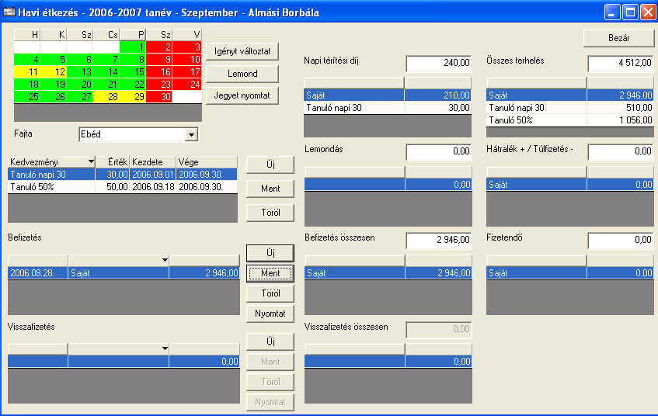Click Új button in Visszafizetés section
Screen dimensions: 658x416
(x=270, y=341)
